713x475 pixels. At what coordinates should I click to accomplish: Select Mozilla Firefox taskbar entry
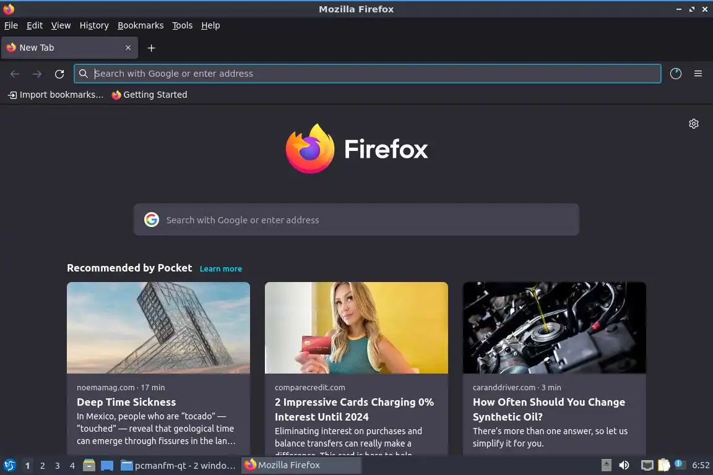301,466
